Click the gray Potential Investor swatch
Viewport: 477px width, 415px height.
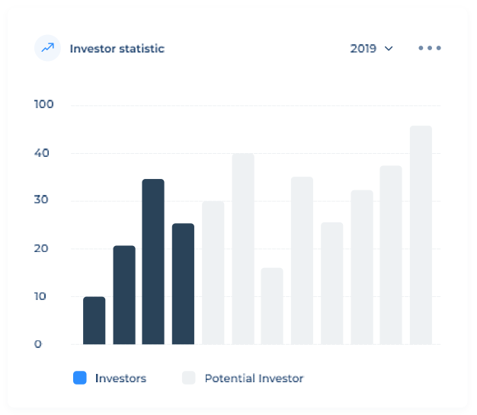[x=189, y=378]
